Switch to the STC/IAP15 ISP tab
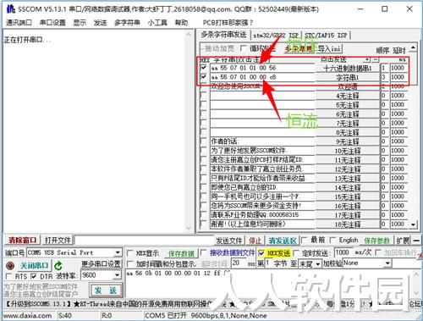The image size is (423, 321). click(326, 36)
